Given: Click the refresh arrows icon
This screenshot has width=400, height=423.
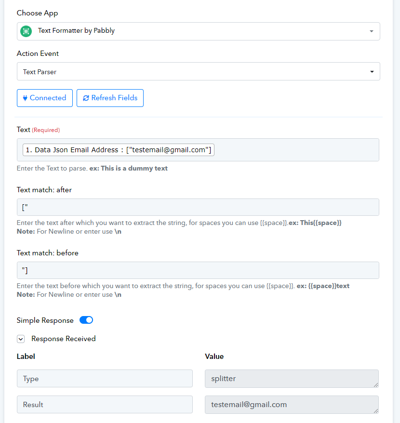Looking at the screenshot, I should tap(86, 98).
